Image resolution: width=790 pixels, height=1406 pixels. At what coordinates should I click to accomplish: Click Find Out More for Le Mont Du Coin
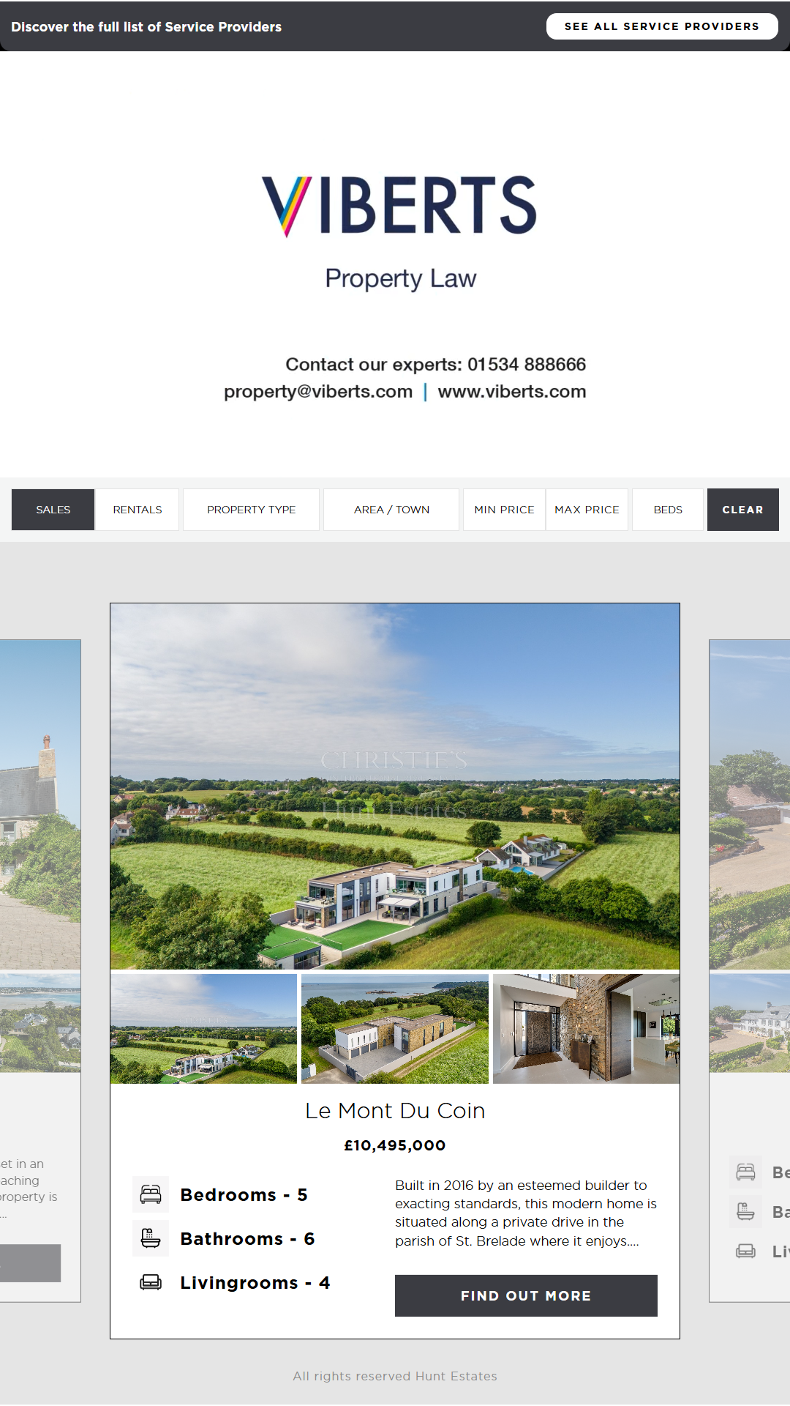(x=526, y=1295)
